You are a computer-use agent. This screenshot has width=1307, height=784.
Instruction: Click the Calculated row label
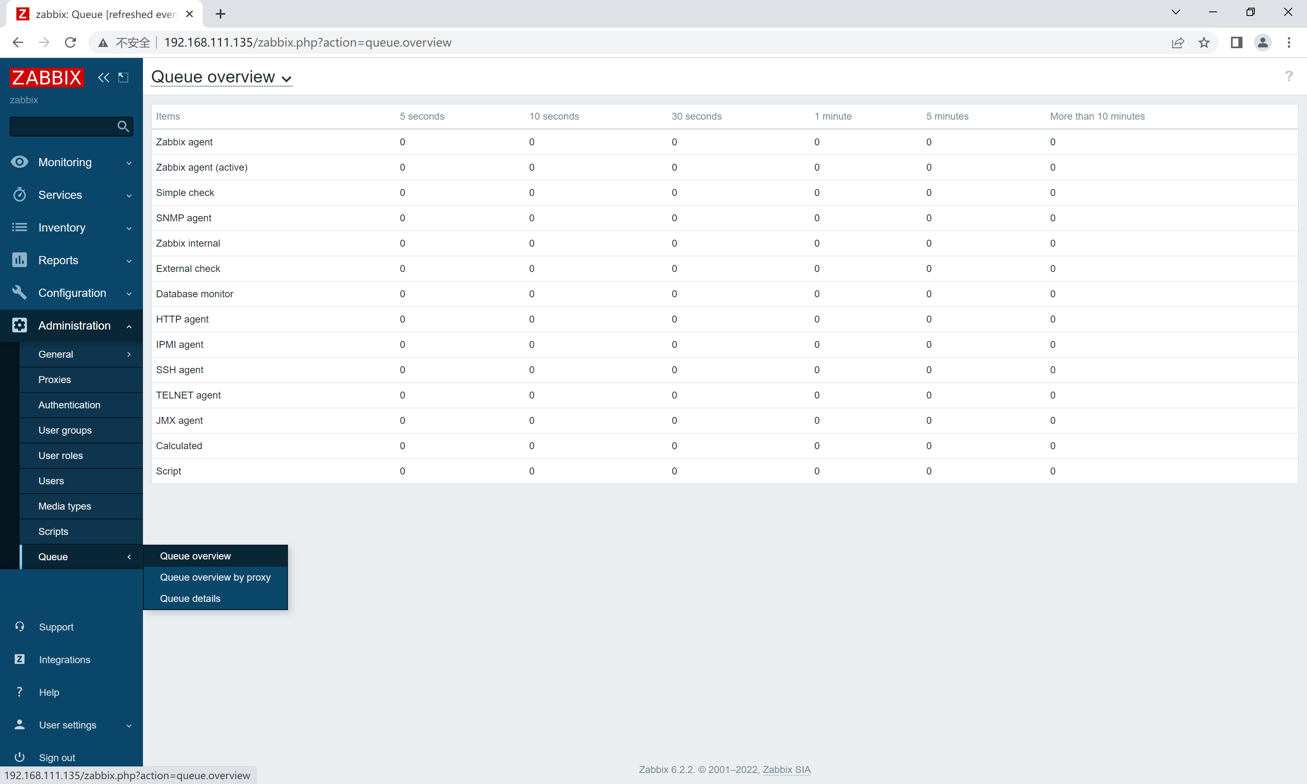[178, 446]
